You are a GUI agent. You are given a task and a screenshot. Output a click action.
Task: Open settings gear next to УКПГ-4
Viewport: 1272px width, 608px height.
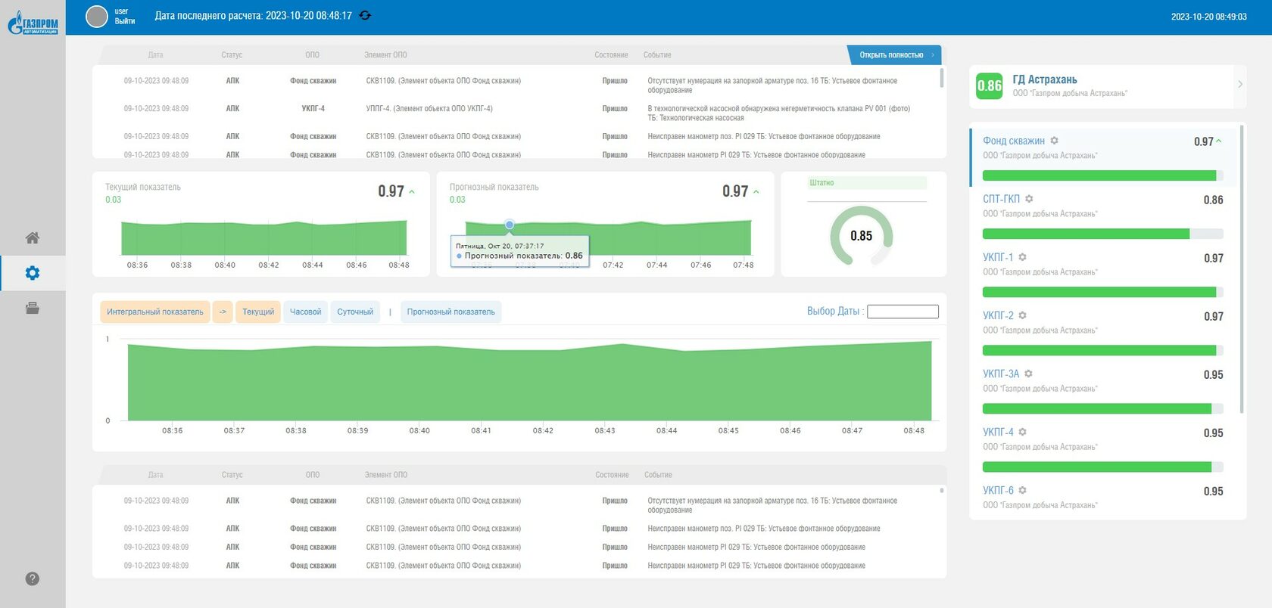pyautogui.click(x=1022, y=432)
